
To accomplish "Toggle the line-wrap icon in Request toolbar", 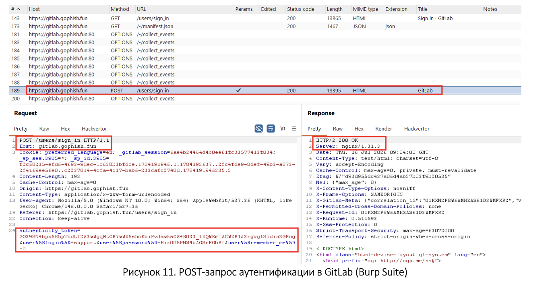I will [x=271, y=128].
